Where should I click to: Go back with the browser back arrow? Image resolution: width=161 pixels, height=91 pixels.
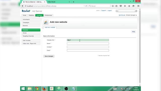coord(22,6)
